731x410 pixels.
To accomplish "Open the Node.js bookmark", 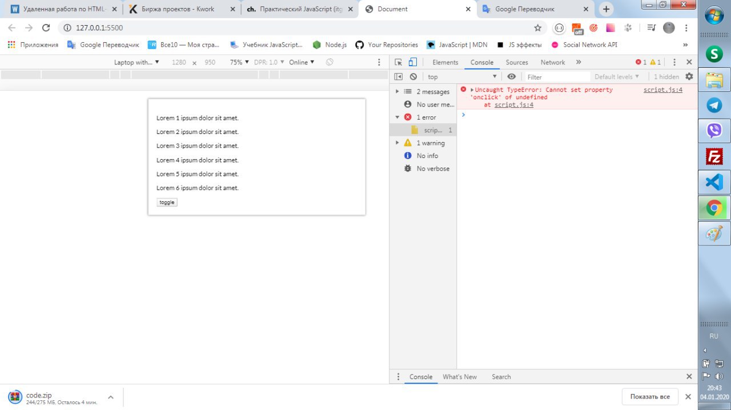I will pos(330,44).
